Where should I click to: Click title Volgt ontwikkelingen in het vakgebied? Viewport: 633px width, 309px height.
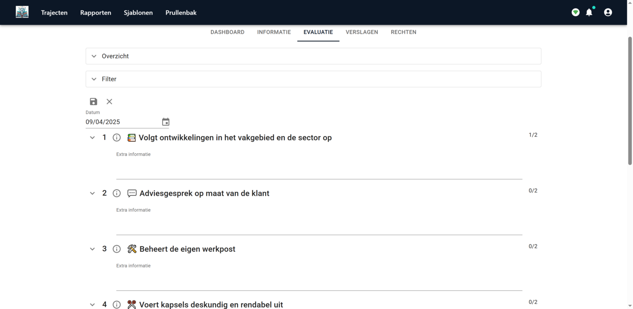click(x=235, y=138)
